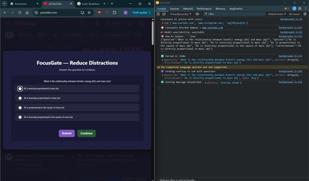Viewport: 309px width, 181px height.
Task: Expand the active sites array log entry
Action: click(163, 23)
